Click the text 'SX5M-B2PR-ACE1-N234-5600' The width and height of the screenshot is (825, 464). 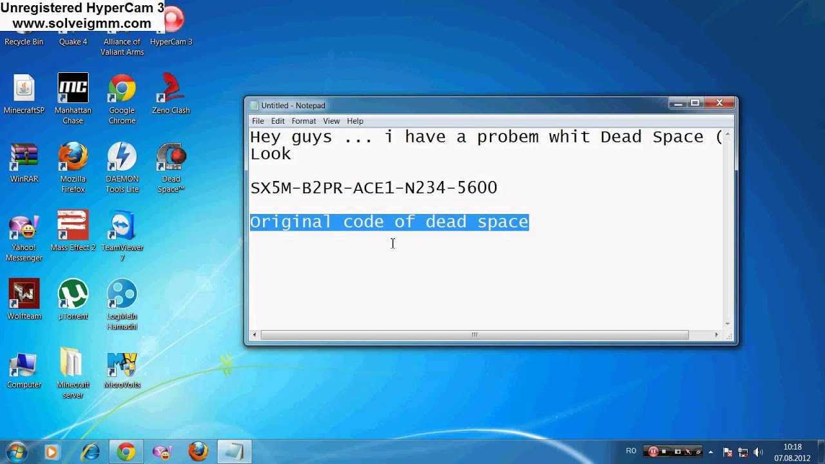tap(374, 188)
